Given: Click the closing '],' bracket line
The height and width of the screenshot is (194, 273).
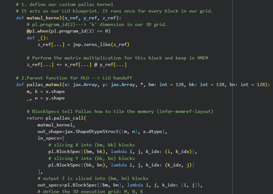Looking at the screenshot, I should (40, 172).
